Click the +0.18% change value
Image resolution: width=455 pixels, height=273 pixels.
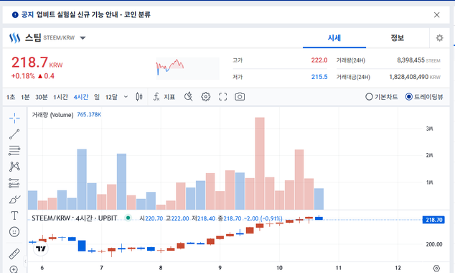(23, 76)
